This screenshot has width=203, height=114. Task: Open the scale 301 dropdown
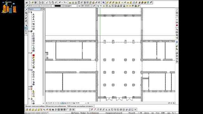(91, 6)
